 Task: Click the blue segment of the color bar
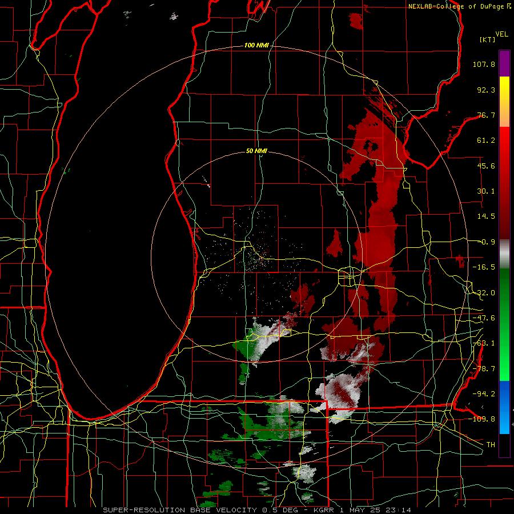504,407
